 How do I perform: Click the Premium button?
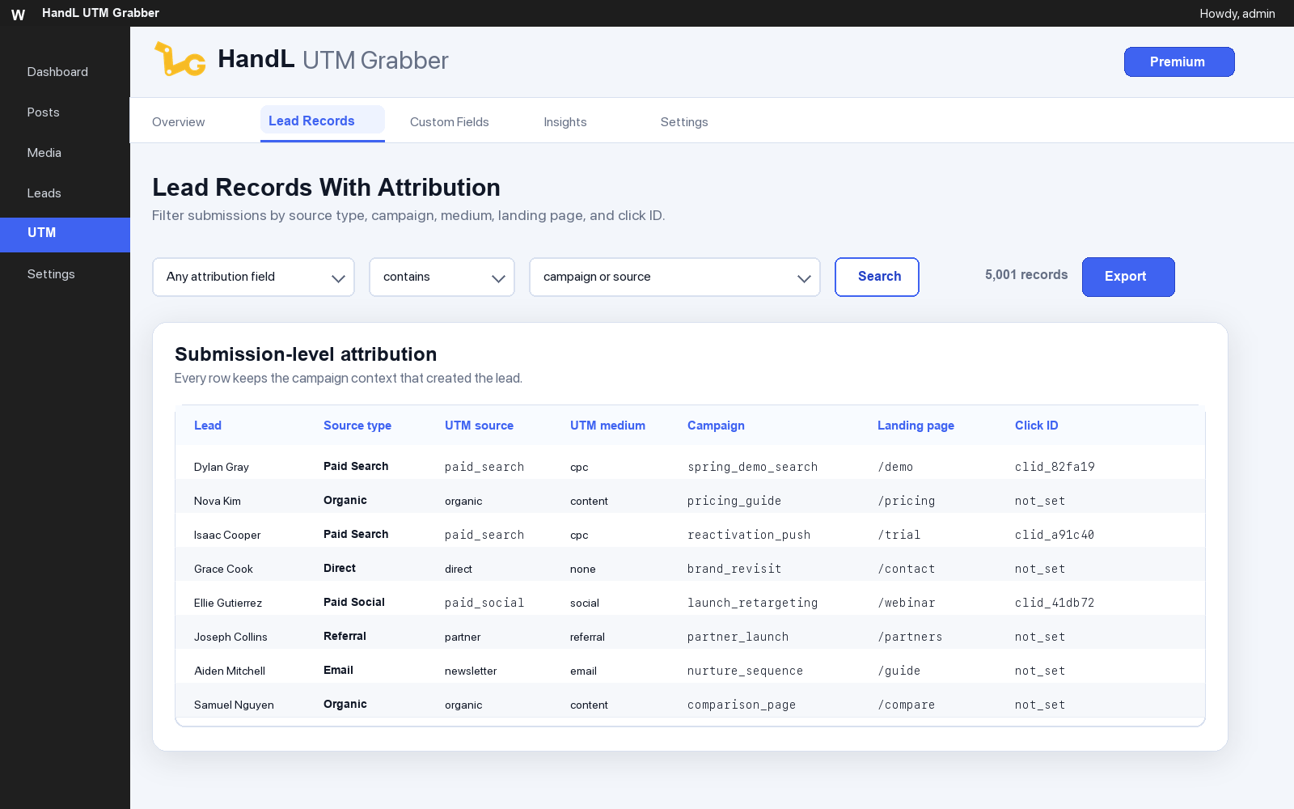(x=1179, y=62)
